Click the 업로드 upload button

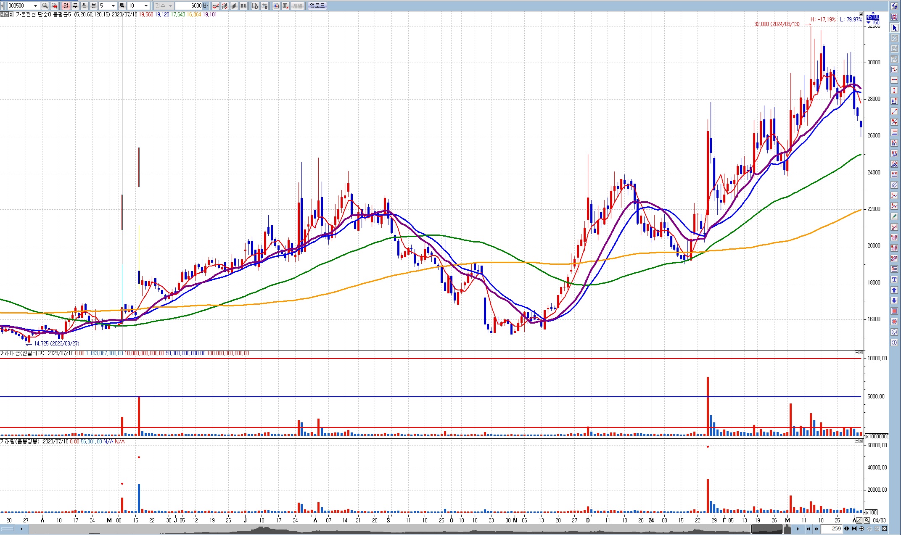pos(317,5)
